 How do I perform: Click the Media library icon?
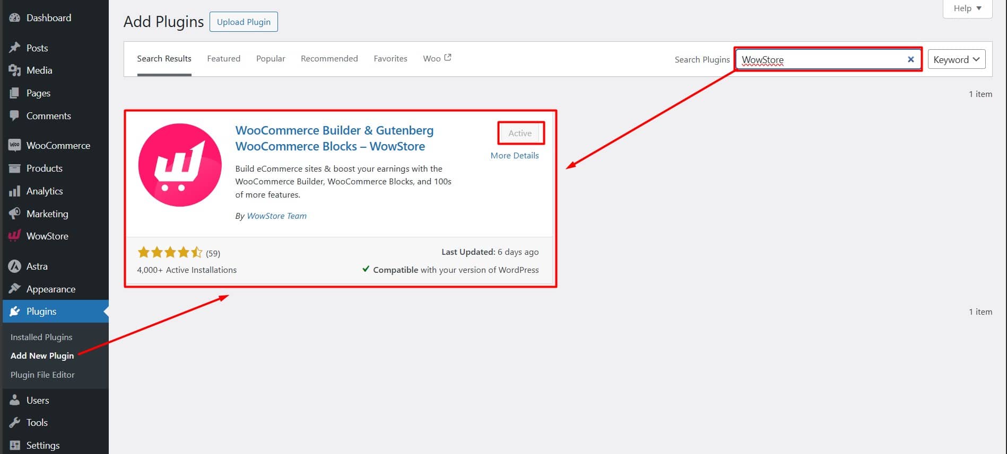point(14,70)
